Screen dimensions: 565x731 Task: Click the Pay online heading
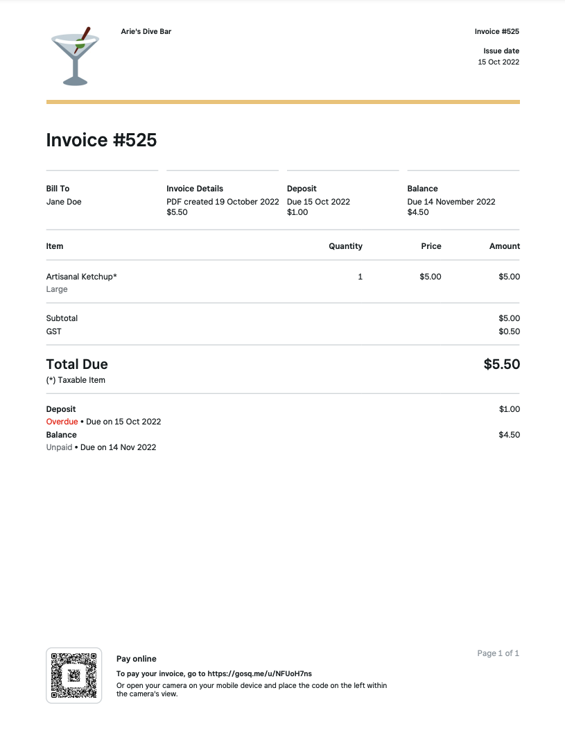pos(137,659)
